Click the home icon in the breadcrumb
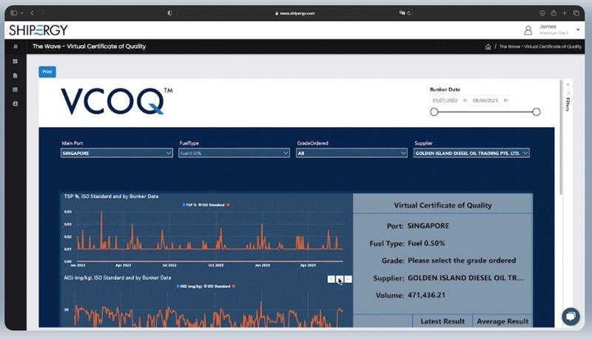The height and width of the screenshot is (339, 592). click(x=488, y=47)
